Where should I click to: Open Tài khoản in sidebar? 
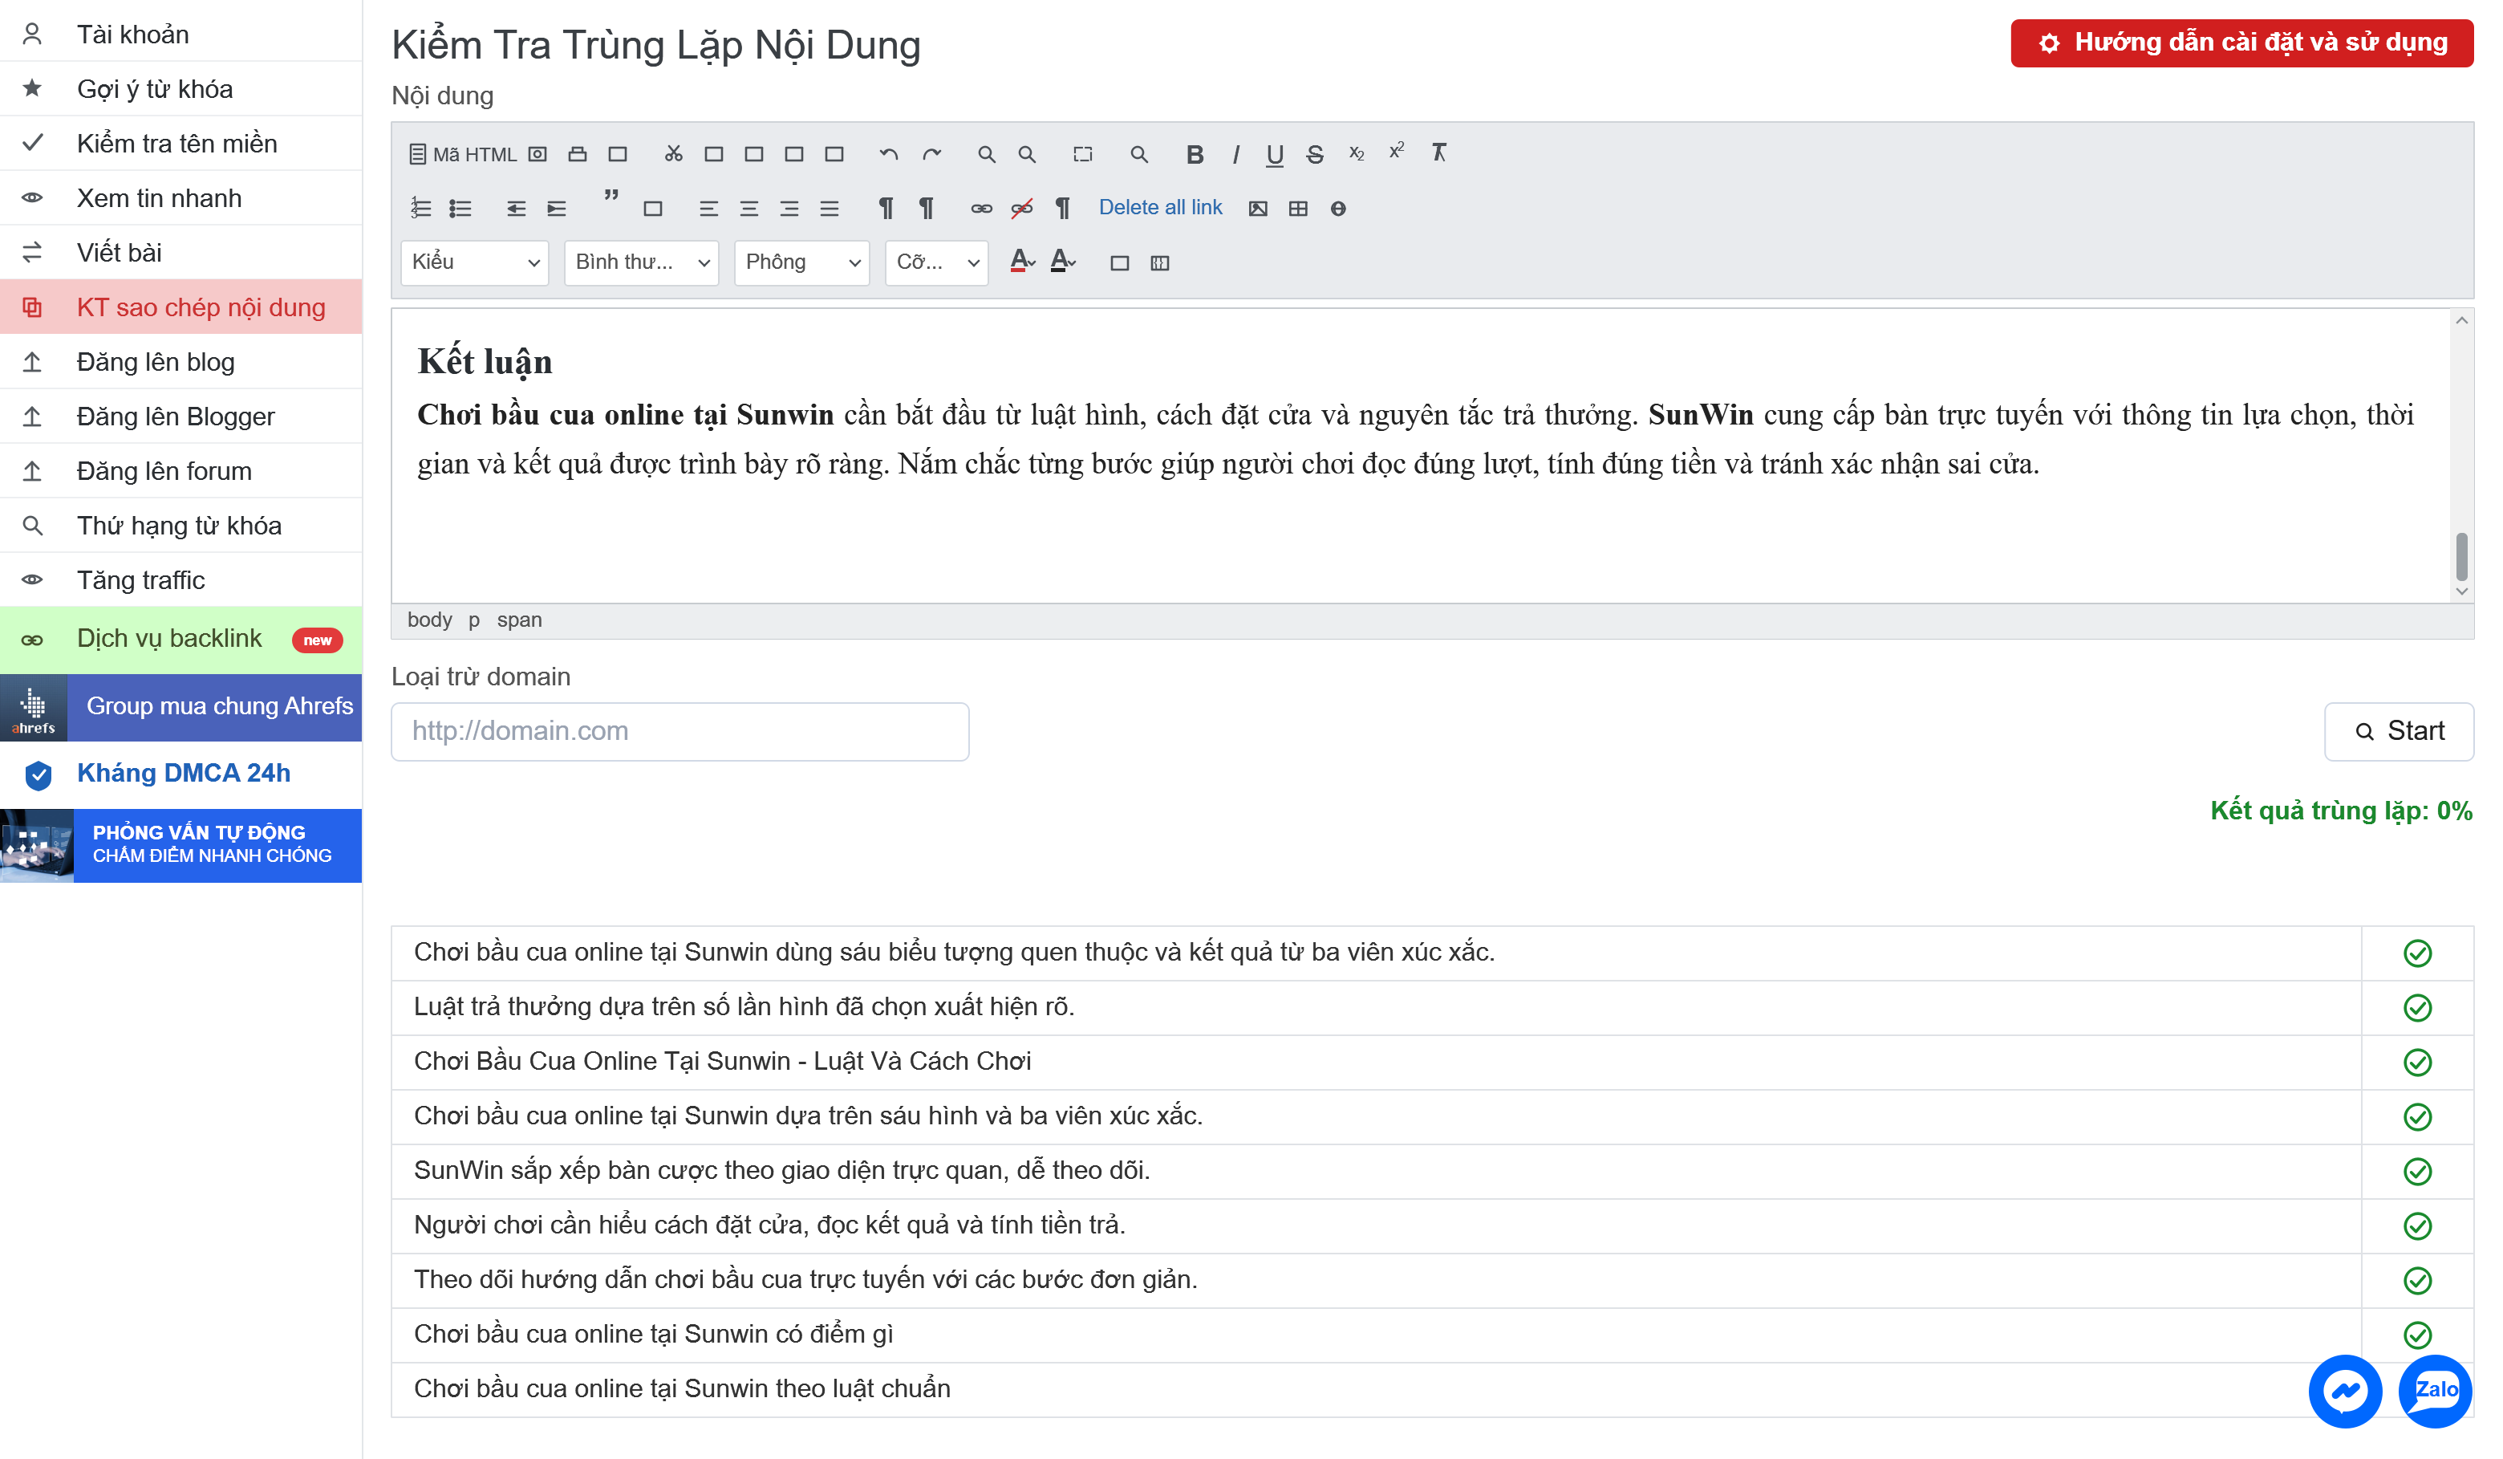(x=181, y=34)
